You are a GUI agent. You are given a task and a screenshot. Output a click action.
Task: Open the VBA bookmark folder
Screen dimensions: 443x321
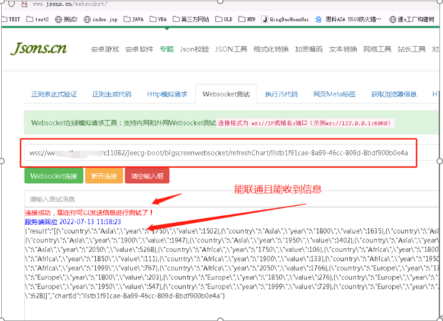click(x=159, y=19)
